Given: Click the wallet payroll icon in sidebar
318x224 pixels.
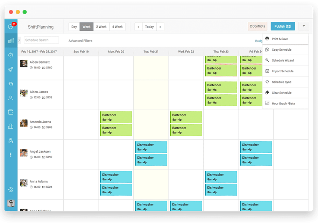Looking at the screenshot, I should tap(11, 112).
